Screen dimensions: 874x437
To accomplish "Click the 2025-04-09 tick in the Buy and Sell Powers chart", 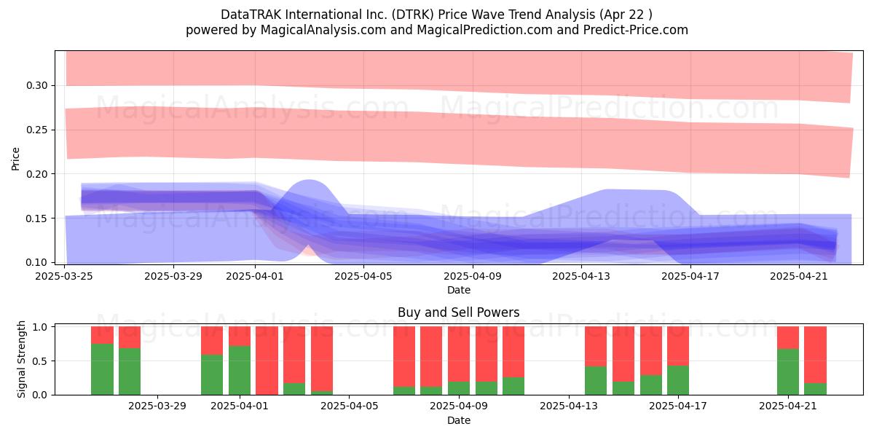I will [459, 406].
